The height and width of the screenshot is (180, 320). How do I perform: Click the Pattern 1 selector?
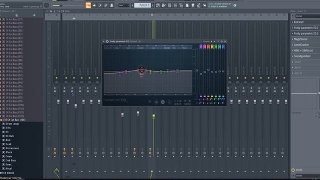[142, 5]
